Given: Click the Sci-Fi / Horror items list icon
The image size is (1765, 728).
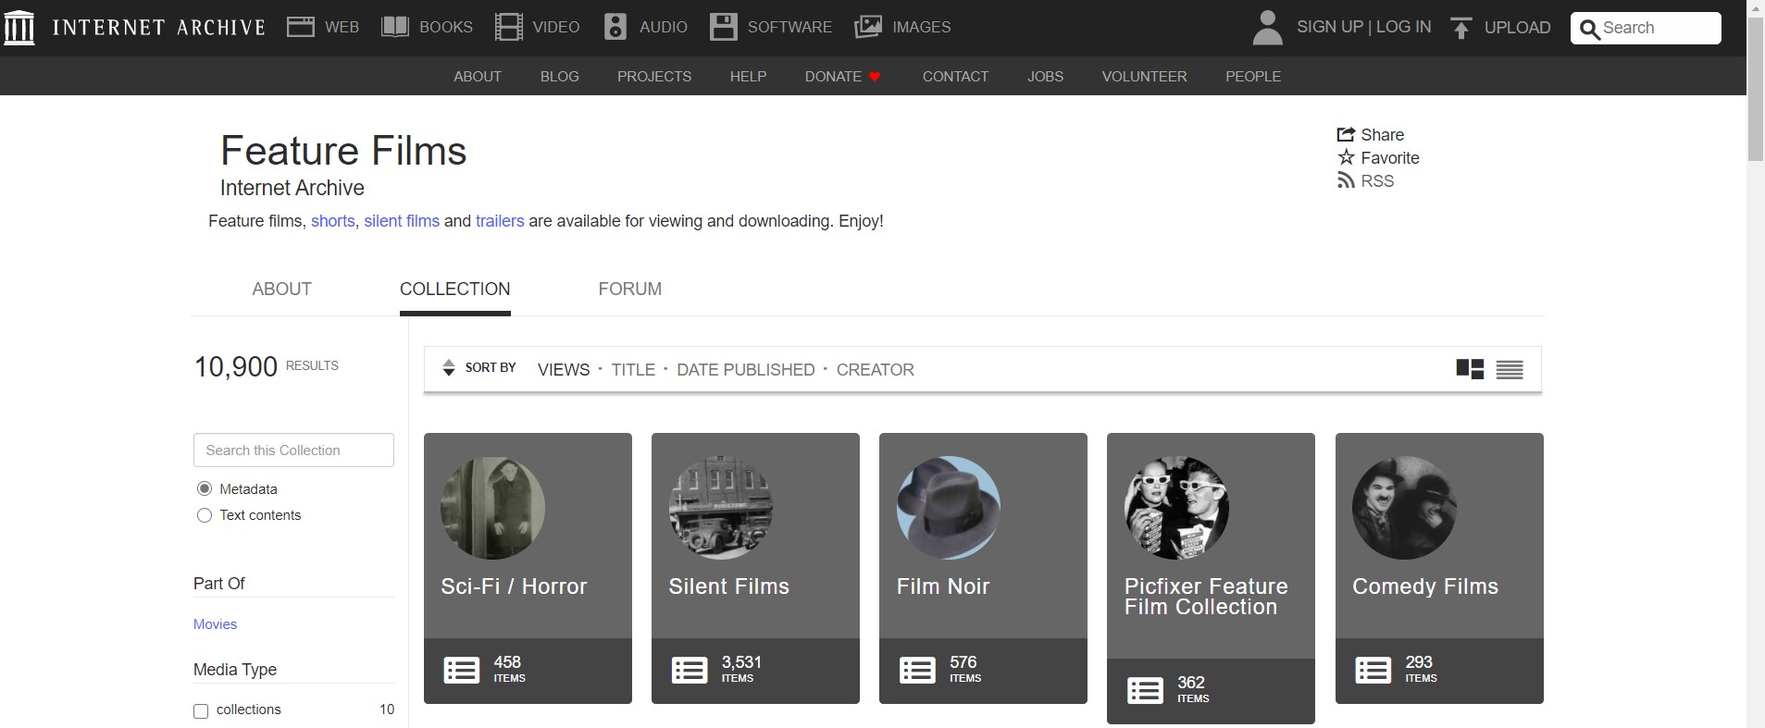Looking at the screenshot, I should click(x=462, y=670).
